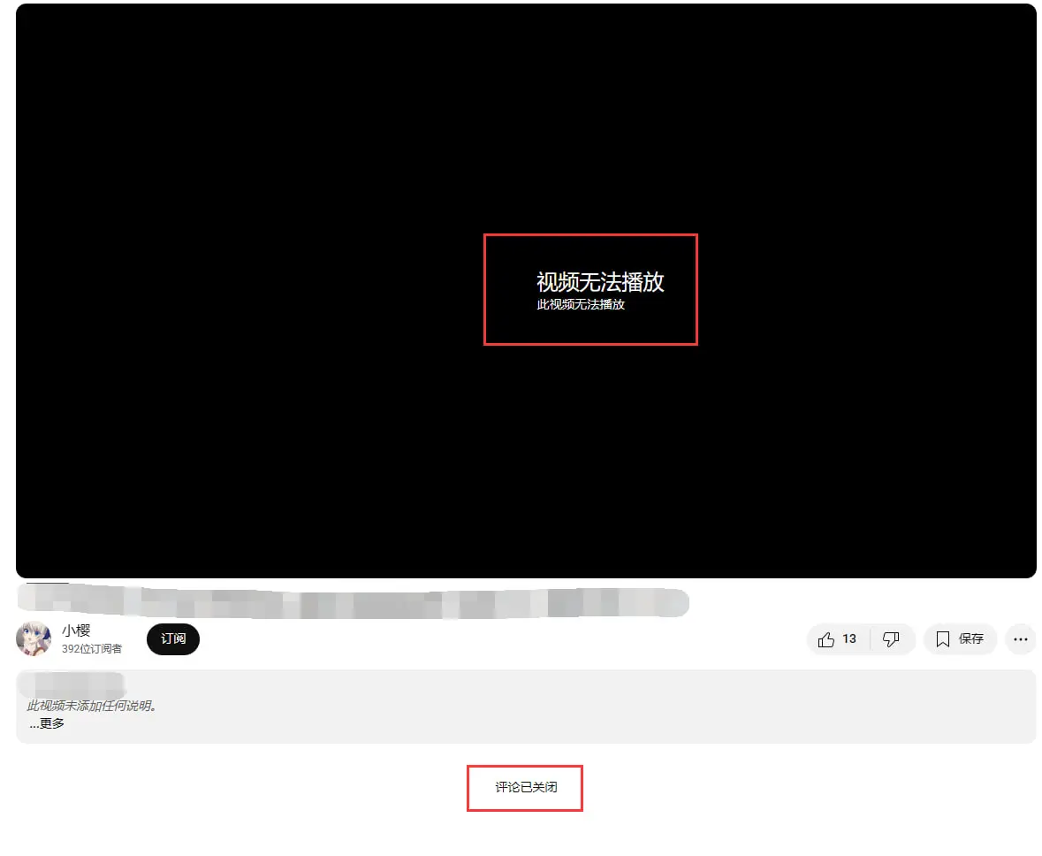
Task: Click the 此视频未添加任何说明 description text
Action: (92, 706)
